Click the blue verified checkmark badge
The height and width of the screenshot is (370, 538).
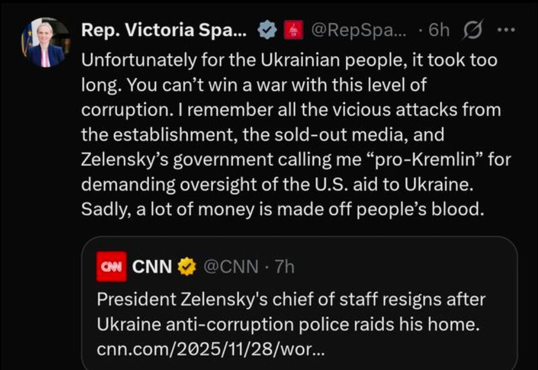(x=267, y=30)
